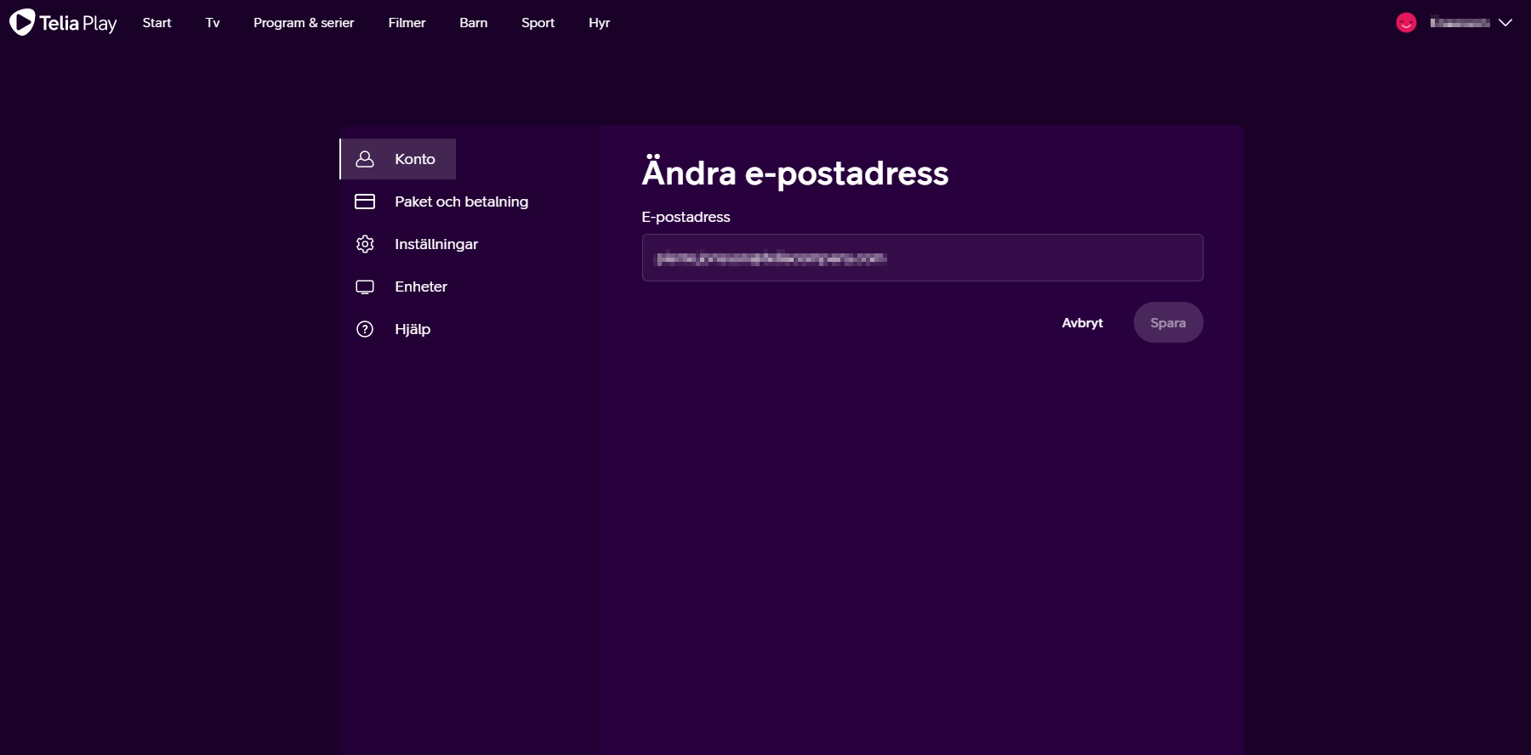Image resolution: width=1531 pixels, height=755 pixels.
Task: Click the Telia Play logo
Action: coord(63,23)
